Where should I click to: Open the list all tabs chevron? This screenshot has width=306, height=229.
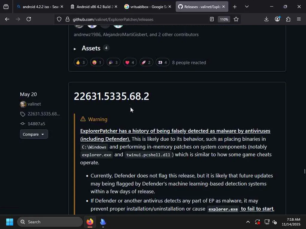click(x=247, y=7)
